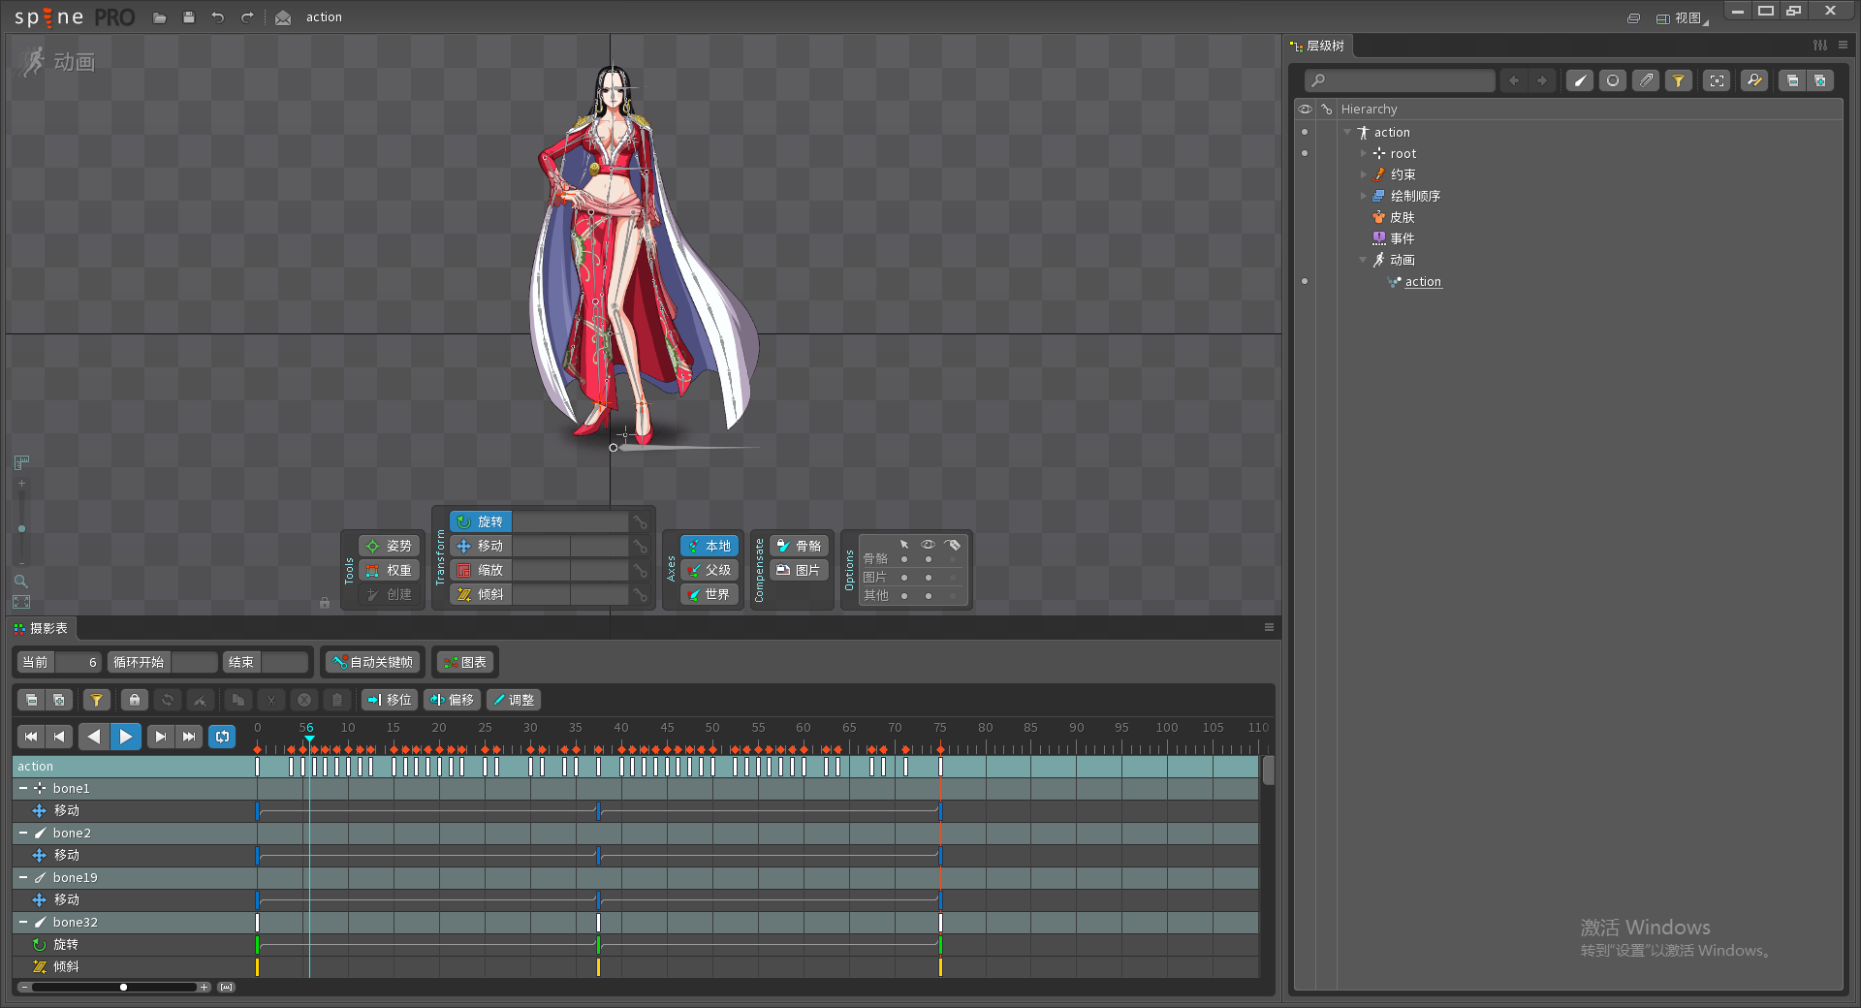Collapse the action skeleton tree node
Viewport: 1861px width, 1008px height.
click(1347, 132)
